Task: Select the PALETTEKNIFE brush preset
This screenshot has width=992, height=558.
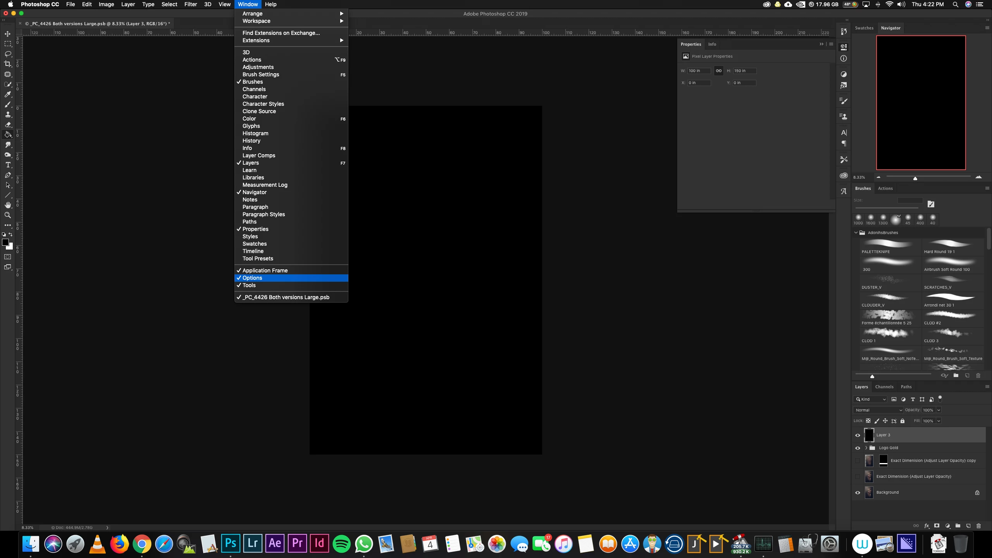Action: (x=889, y=246)
